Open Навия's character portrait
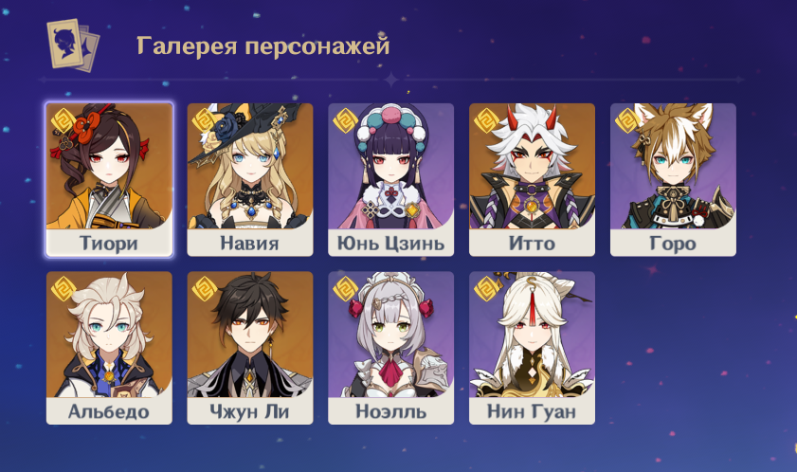This screenshot has width=797, height=472. point(250,166)
